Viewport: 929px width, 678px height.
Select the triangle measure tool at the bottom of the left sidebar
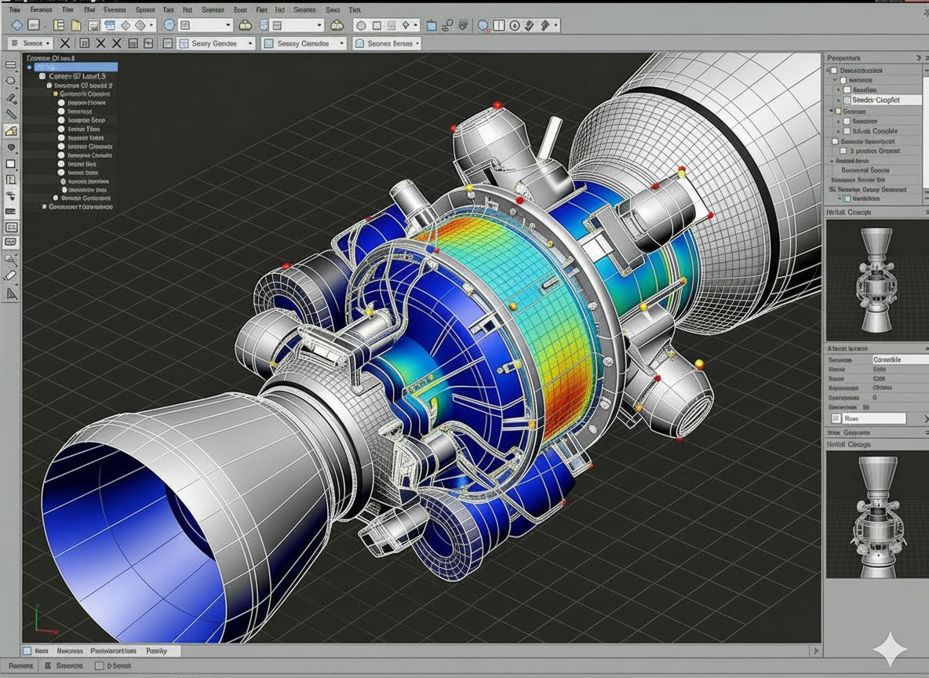point(12,293)
